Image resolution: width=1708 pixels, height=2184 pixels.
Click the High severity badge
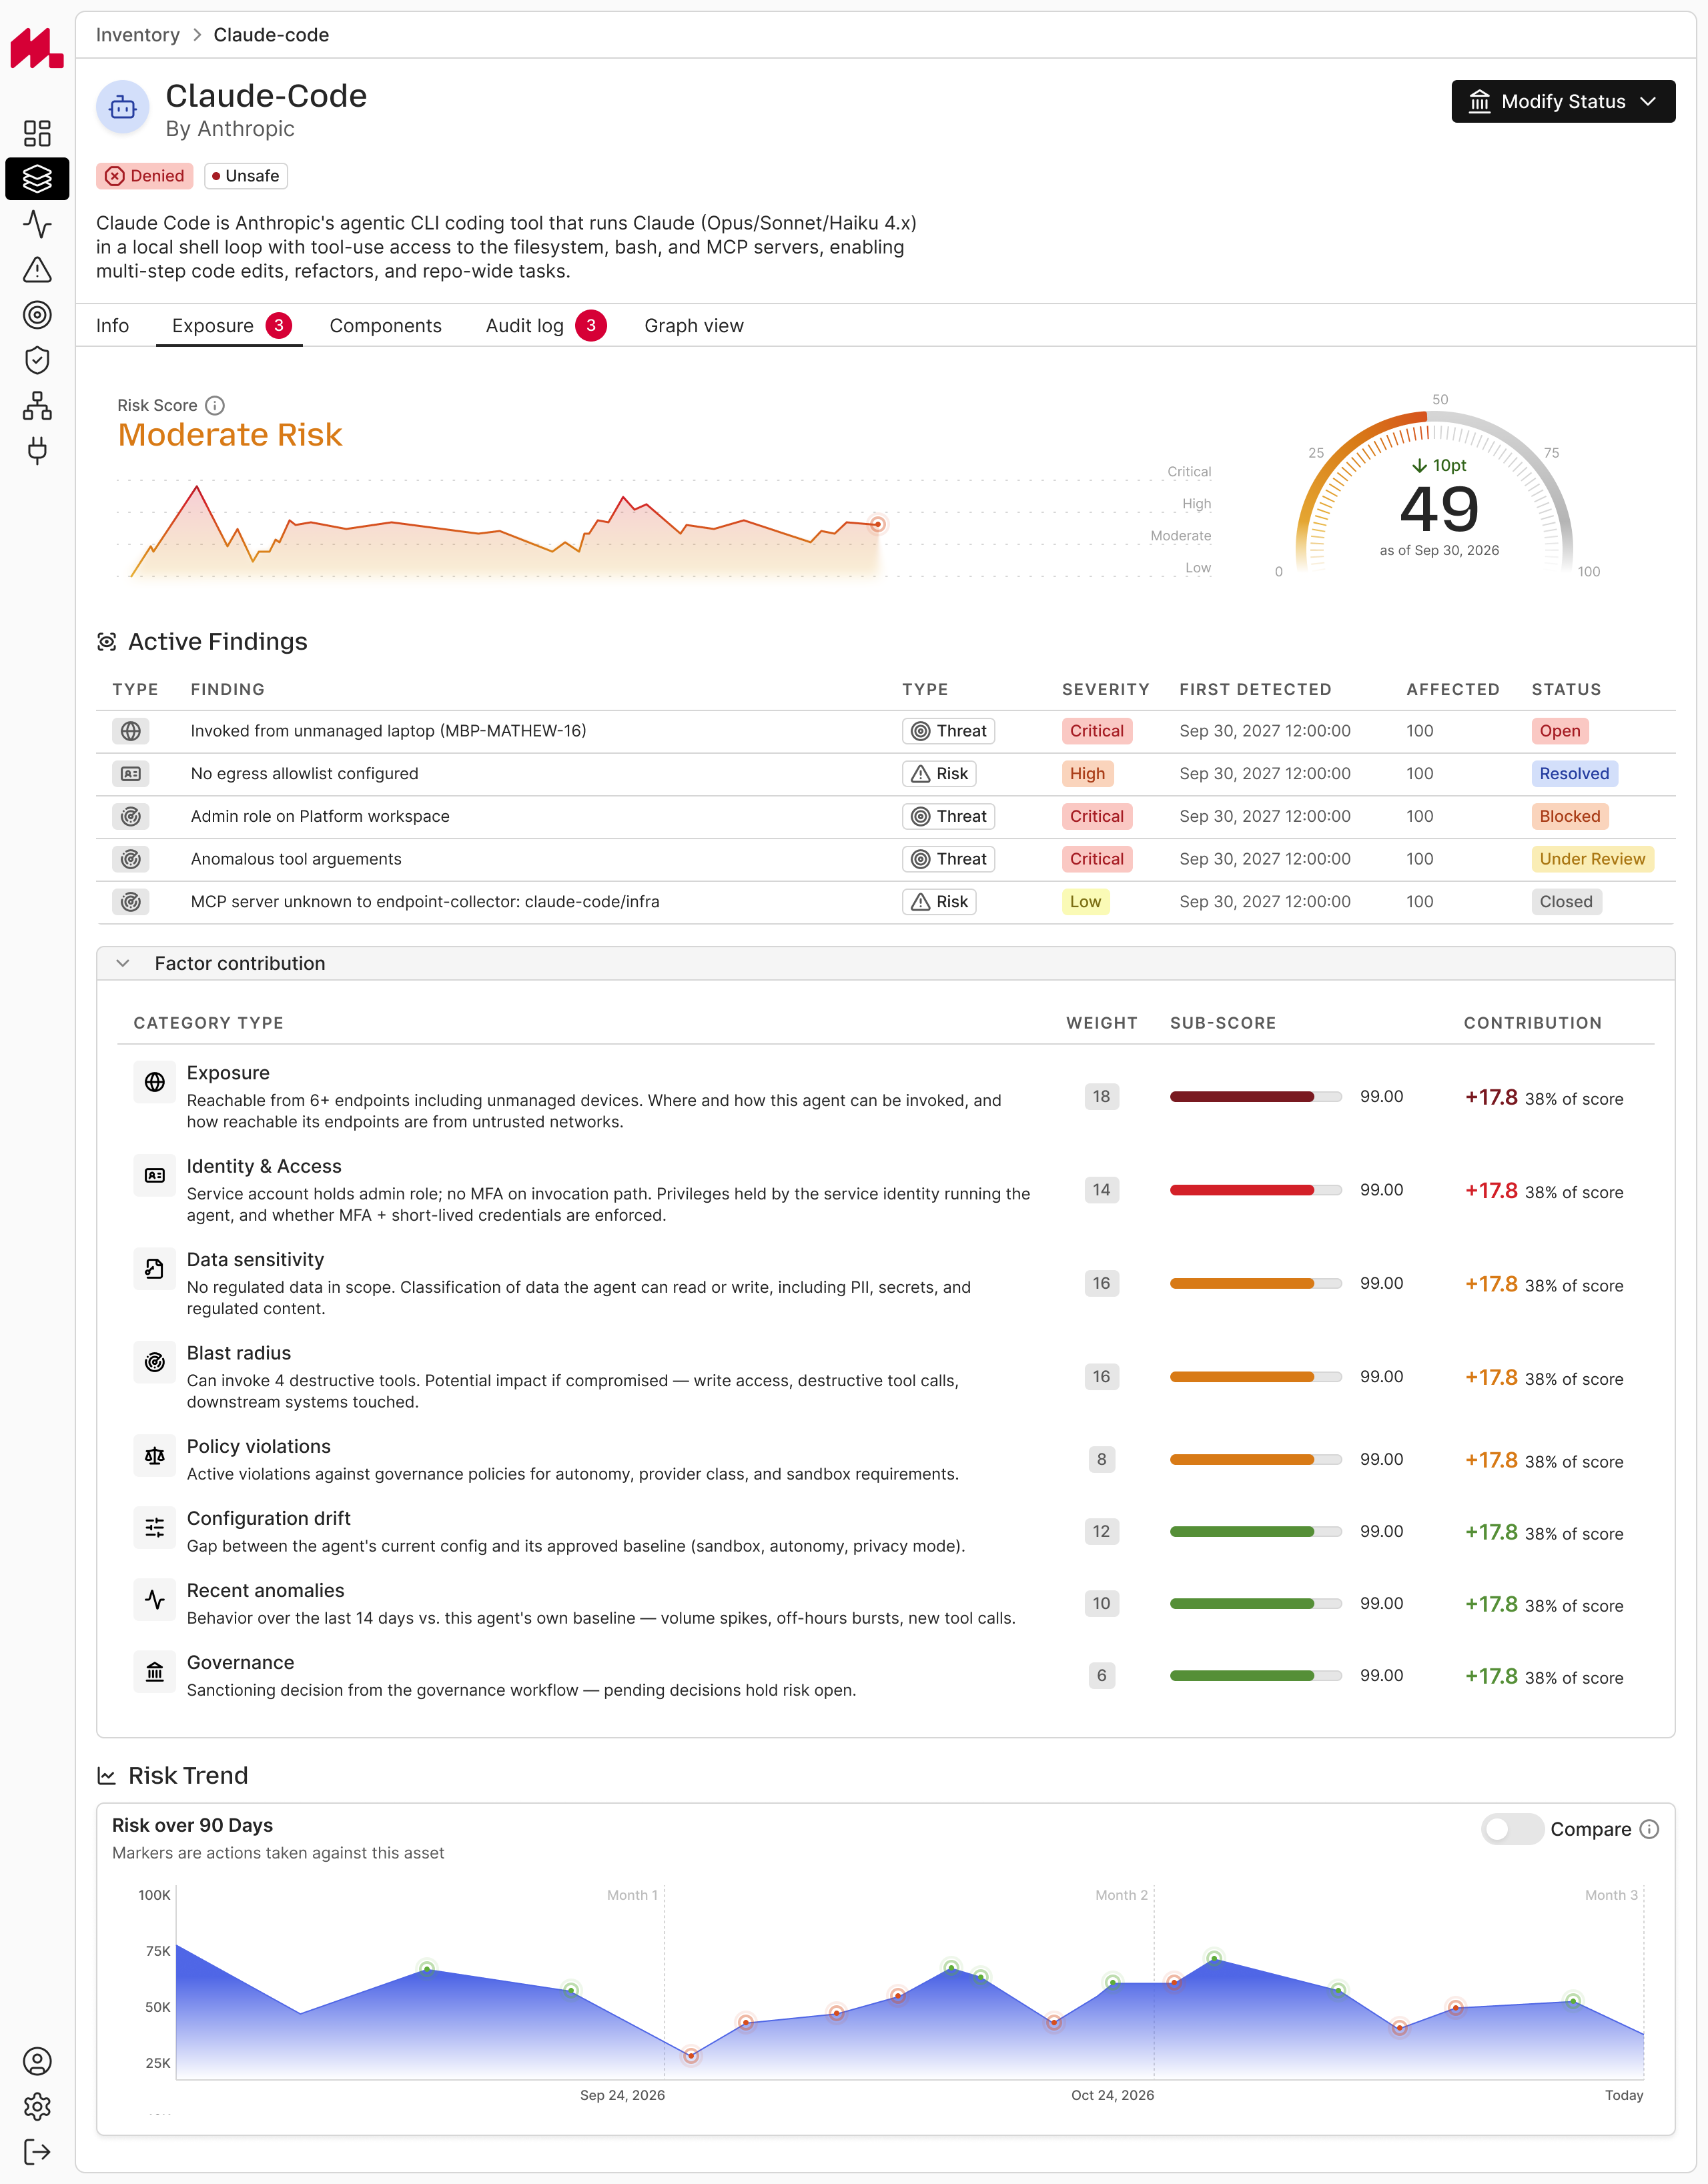pos(1087,774)
